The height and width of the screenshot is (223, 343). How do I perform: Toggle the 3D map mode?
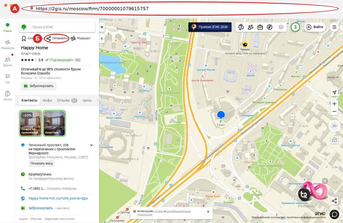click(334, 126)
